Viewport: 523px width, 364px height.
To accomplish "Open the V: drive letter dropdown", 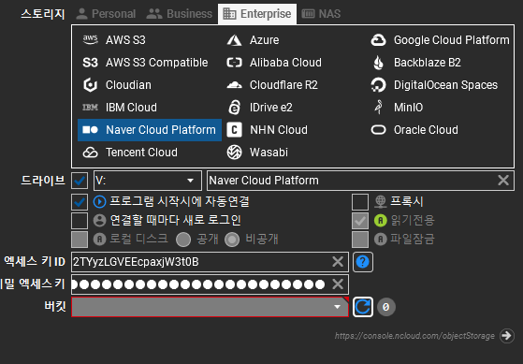I will point(148,181).
